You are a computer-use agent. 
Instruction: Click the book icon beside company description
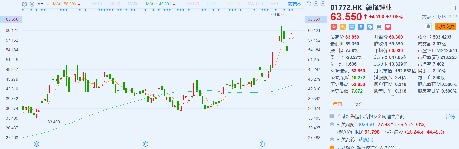coord(332,116)
